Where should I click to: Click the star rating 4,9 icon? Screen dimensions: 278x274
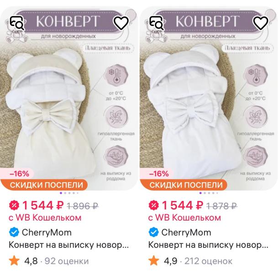tap(154, 260)
